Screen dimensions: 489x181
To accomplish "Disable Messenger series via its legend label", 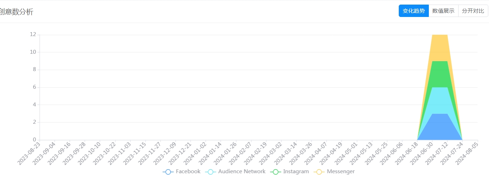I will [340, 171].
